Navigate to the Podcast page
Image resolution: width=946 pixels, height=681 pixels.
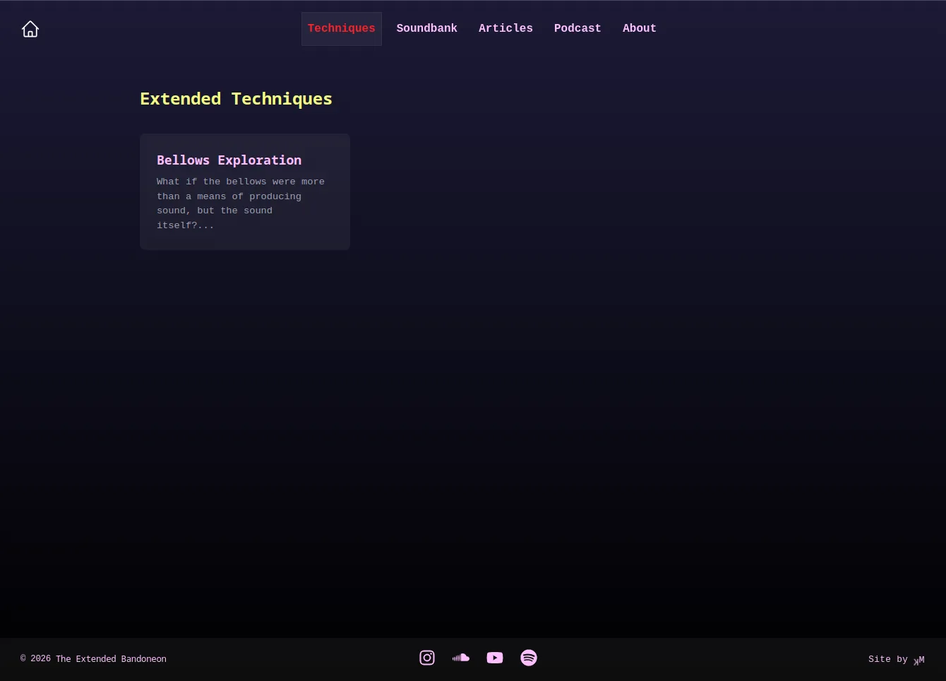point(577,28)
